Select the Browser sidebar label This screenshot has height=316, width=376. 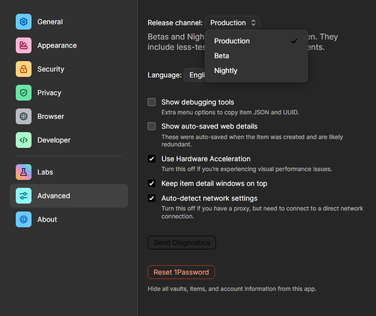click(x=51, y=116)
